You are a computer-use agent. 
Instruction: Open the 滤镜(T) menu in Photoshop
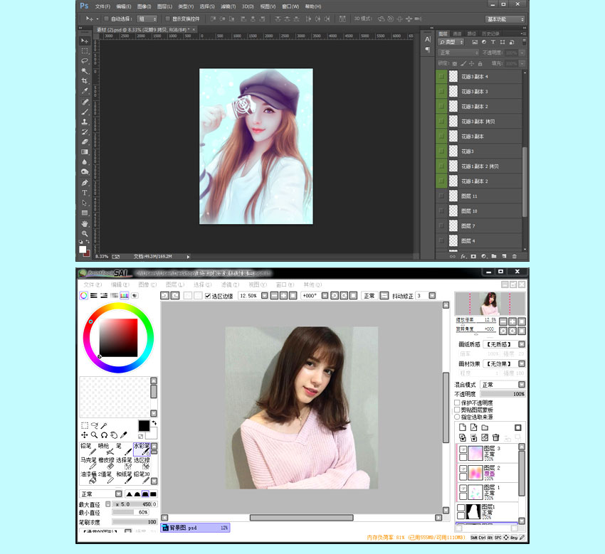(x=228, y=6)
